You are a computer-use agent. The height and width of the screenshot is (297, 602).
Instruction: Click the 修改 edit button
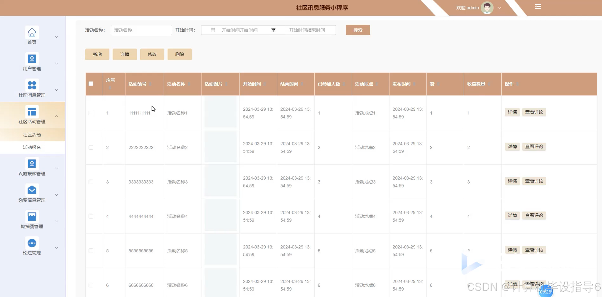tap(152, 54)
